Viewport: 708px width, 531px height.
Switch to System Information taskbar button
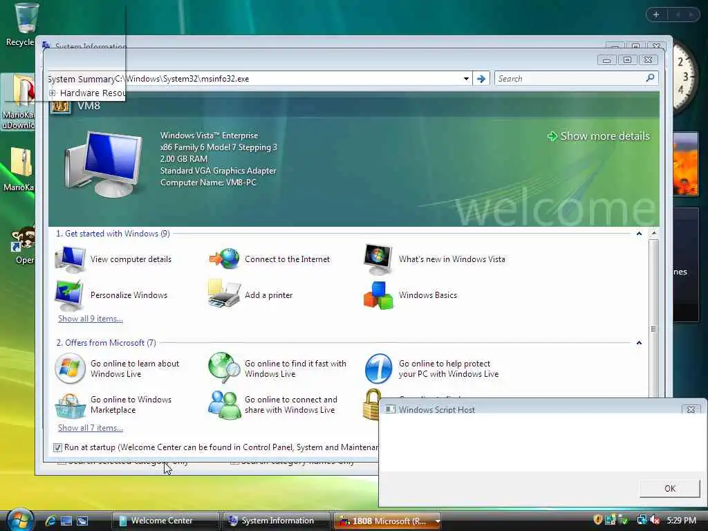277,521
